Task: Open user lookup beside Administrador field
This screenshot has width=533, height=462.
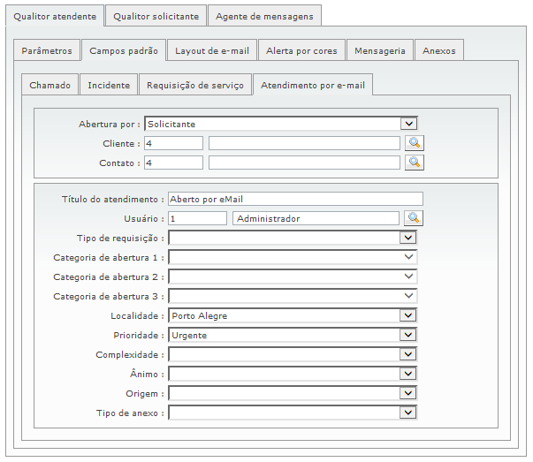Action: 414,218
